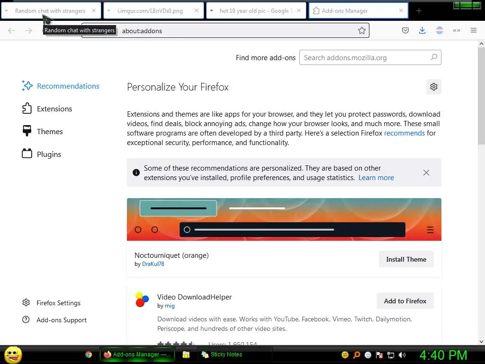Select the Add-ons Manager tab

pos(358,10)
